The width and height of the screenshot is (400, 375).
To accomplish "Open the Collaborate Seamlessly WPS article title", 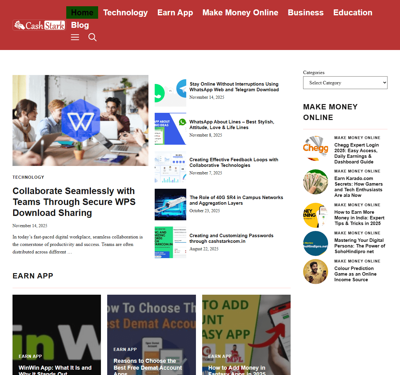I will point(74,202).
